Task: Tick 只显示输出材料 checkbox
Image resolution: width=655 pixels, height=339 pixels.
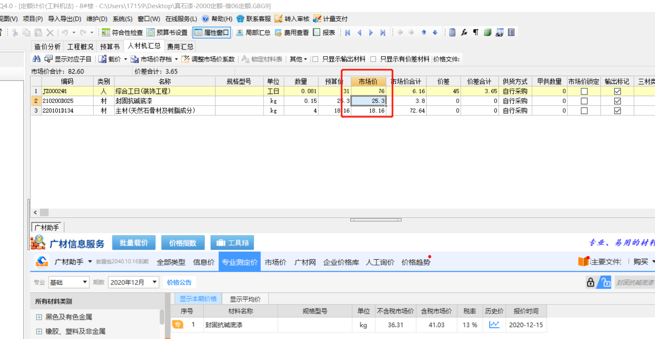Action: (x=315, y=59)
